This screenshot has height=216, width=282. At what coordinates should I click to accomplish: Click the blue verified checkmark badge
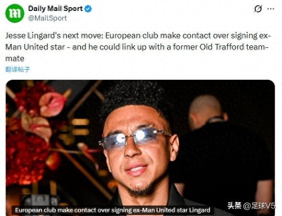pos(88,9)
